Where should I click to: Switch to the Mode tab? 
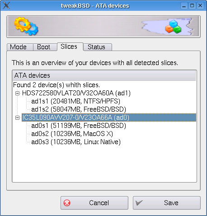[x=20, y=47]
